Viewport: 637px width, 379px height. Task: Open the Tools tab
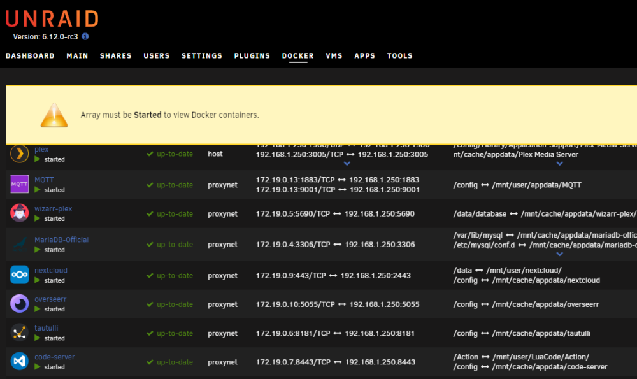[x=400, y=55]
